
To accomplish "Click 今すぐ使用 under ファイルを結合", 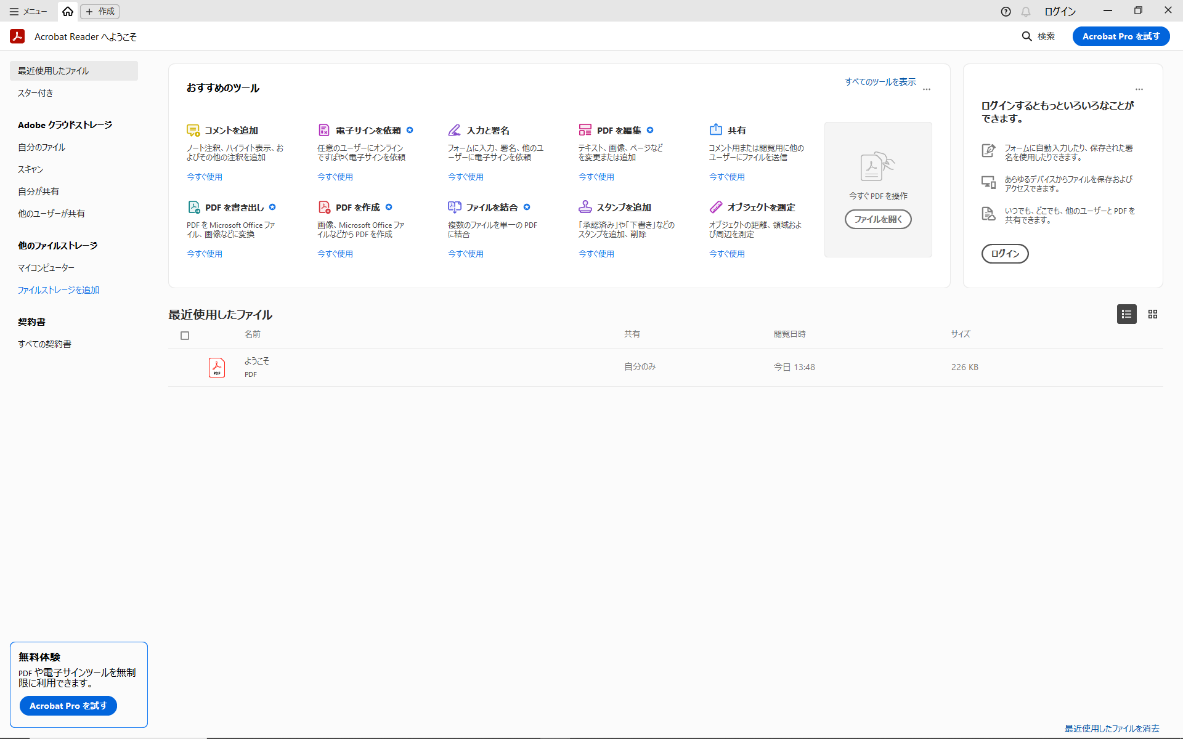I will tap(466, 254).
